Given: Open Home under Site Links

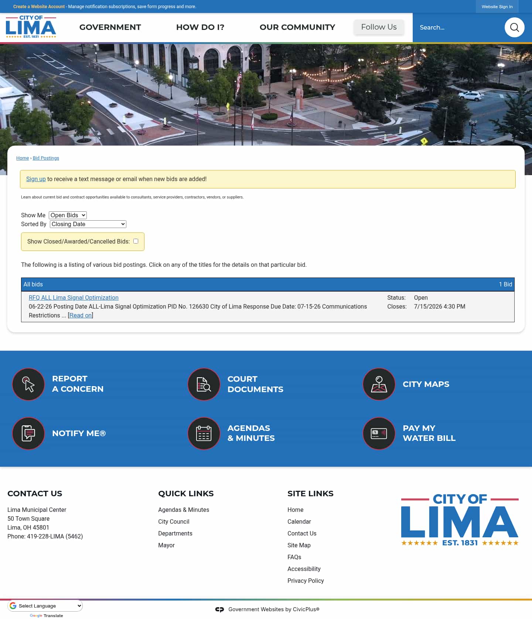Looking at the screenshot, I should (x=295, y=510).
